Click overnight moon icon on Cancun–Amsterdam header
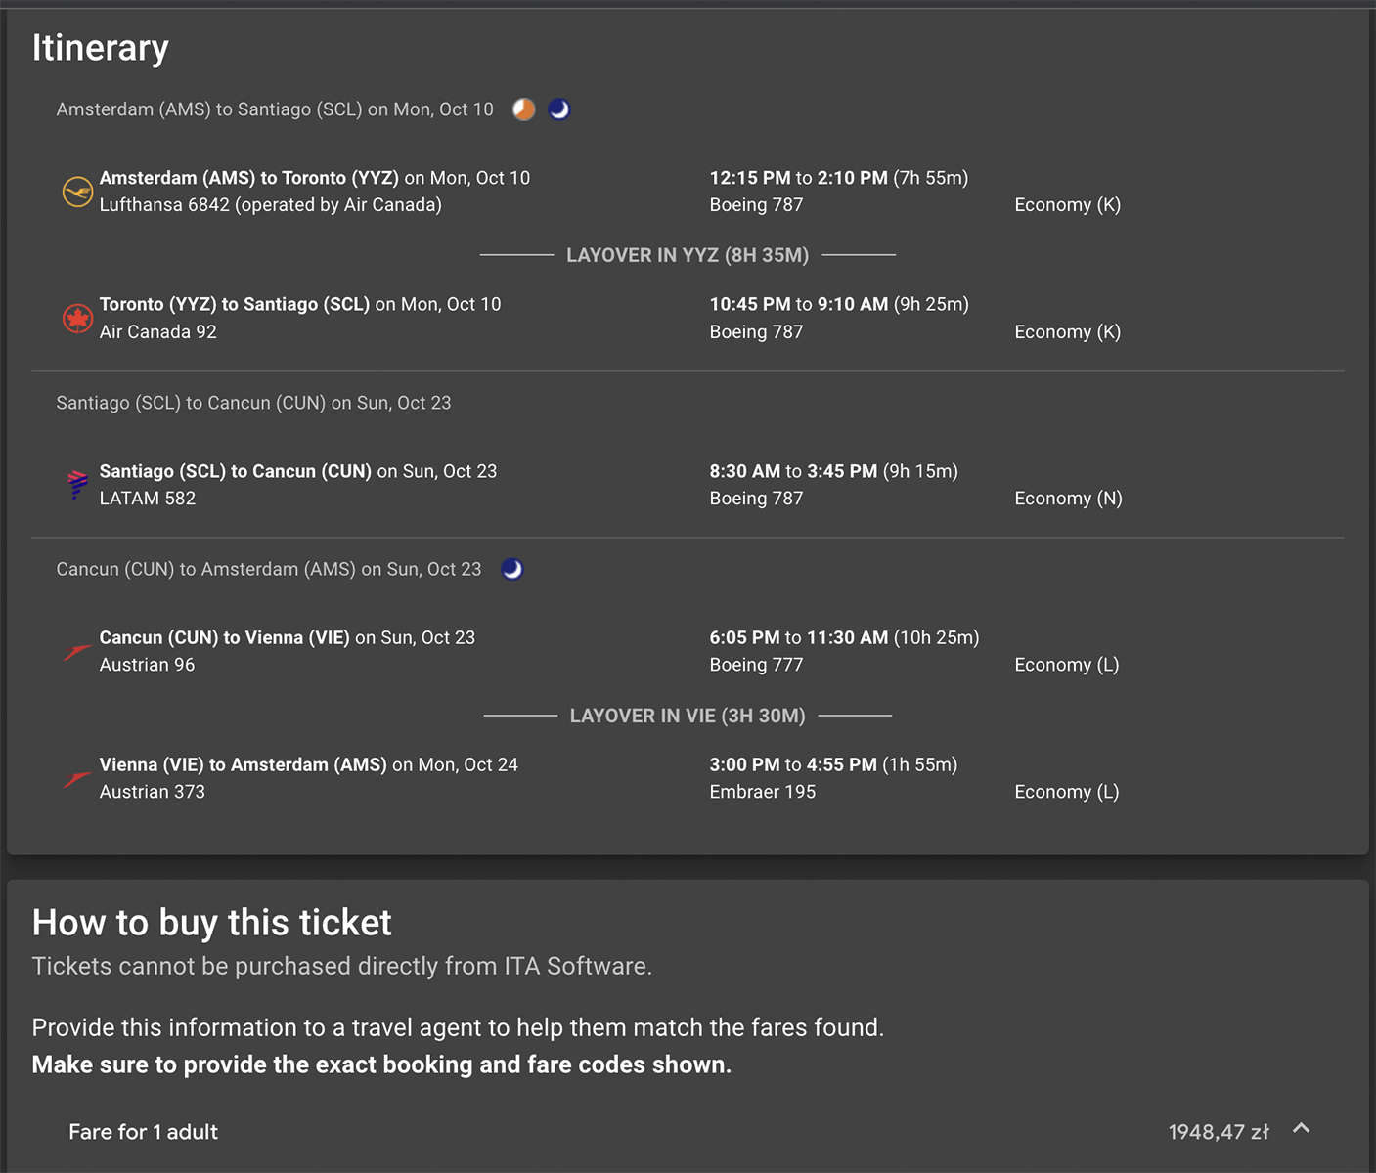Viewport: 1376px width, 1173px height. [x=512, y=569]
